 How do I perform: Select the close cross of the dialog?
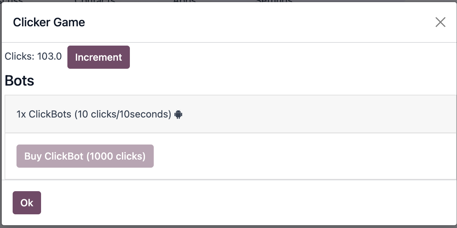441,22
